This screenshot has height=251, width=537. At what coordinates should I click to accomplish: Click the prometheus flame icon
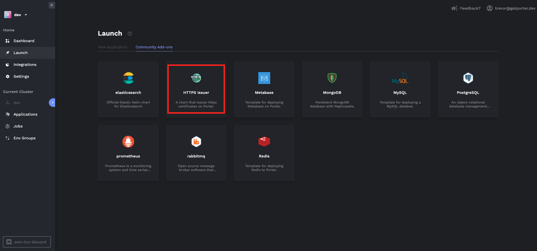pyautogui.click(x=128, y=142)
